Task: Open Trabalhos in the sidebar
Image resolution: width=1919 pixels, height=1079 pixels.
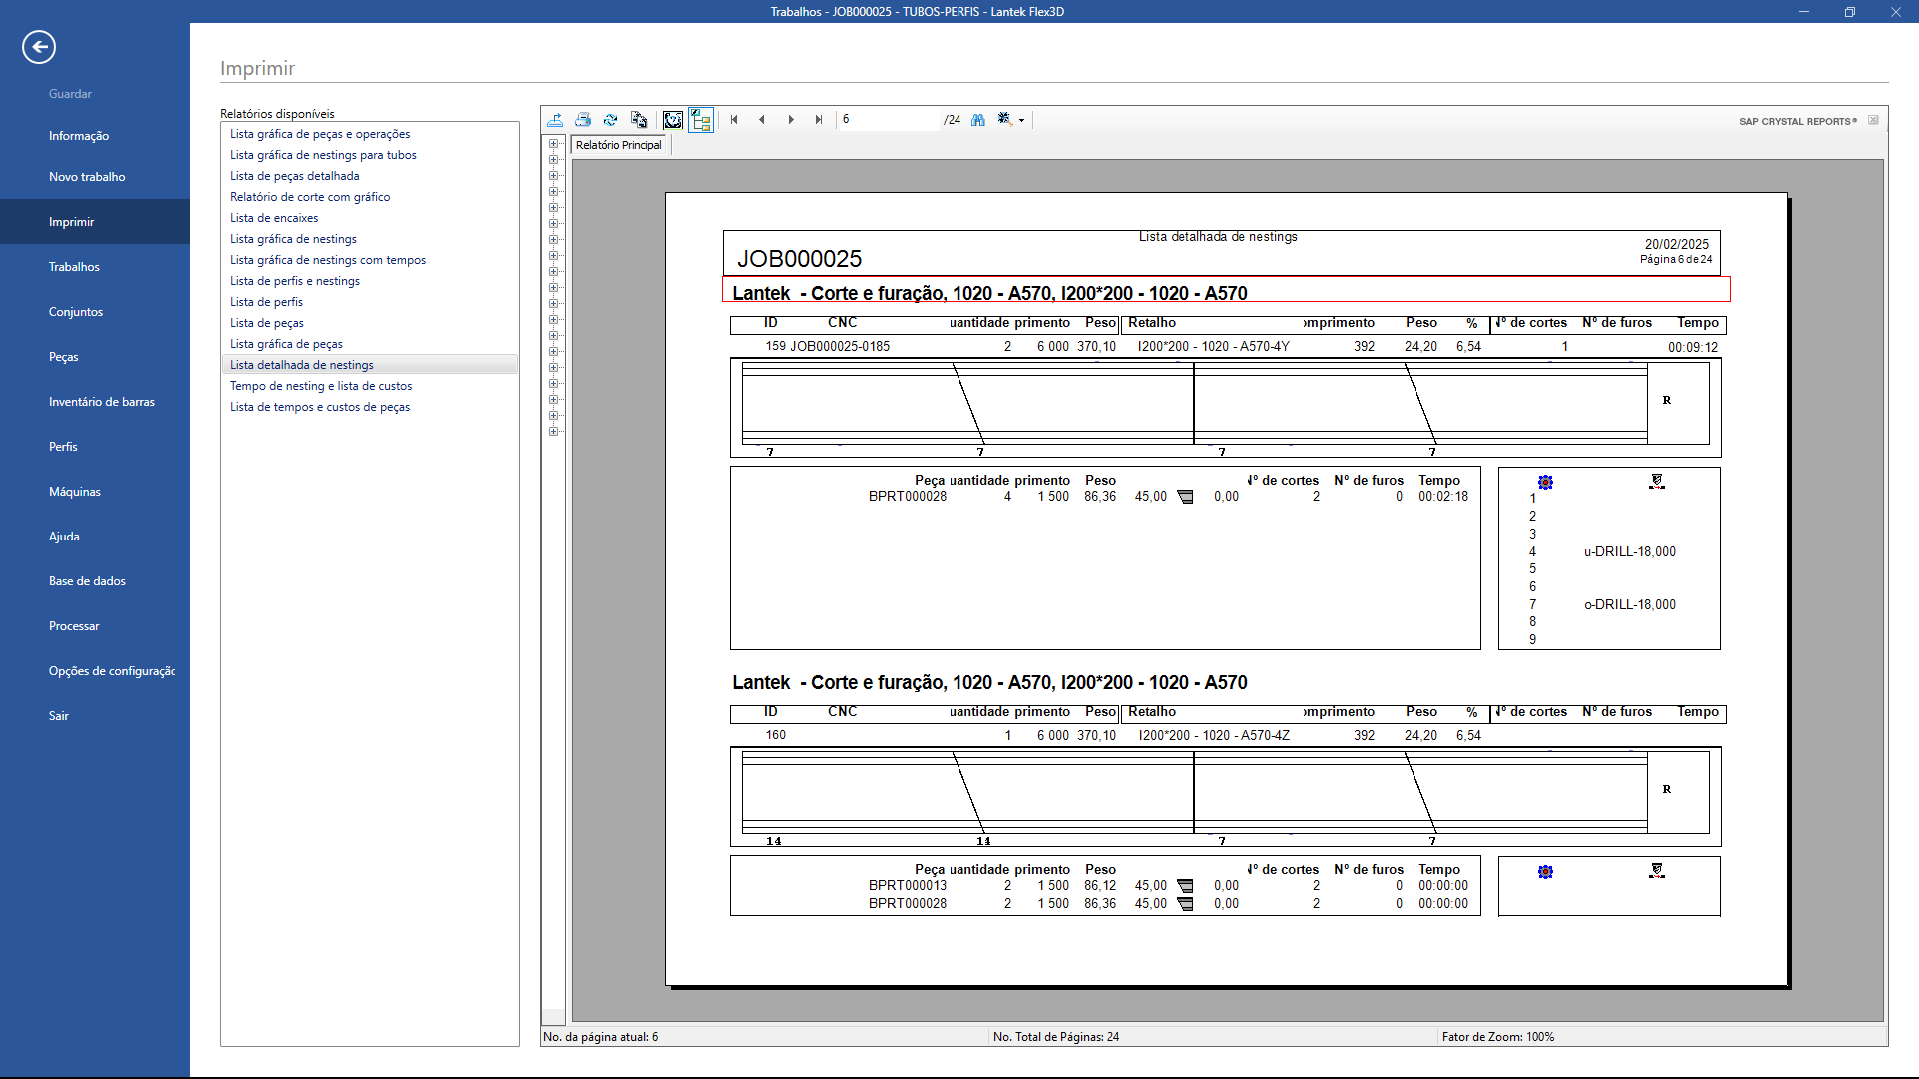Action: pyautogui.click(x=74, y=267)
